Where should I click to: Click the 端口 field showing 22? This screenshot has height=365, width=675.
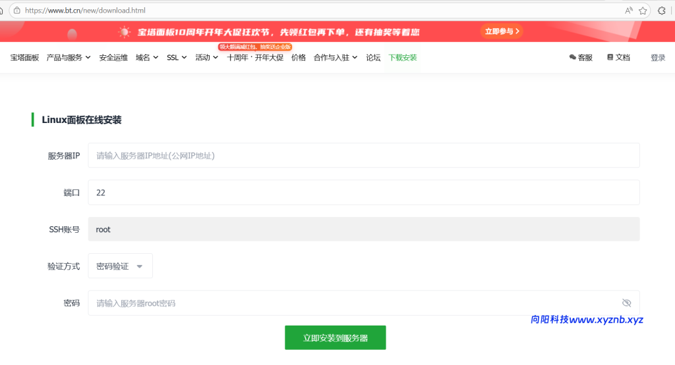pos(364,193)
